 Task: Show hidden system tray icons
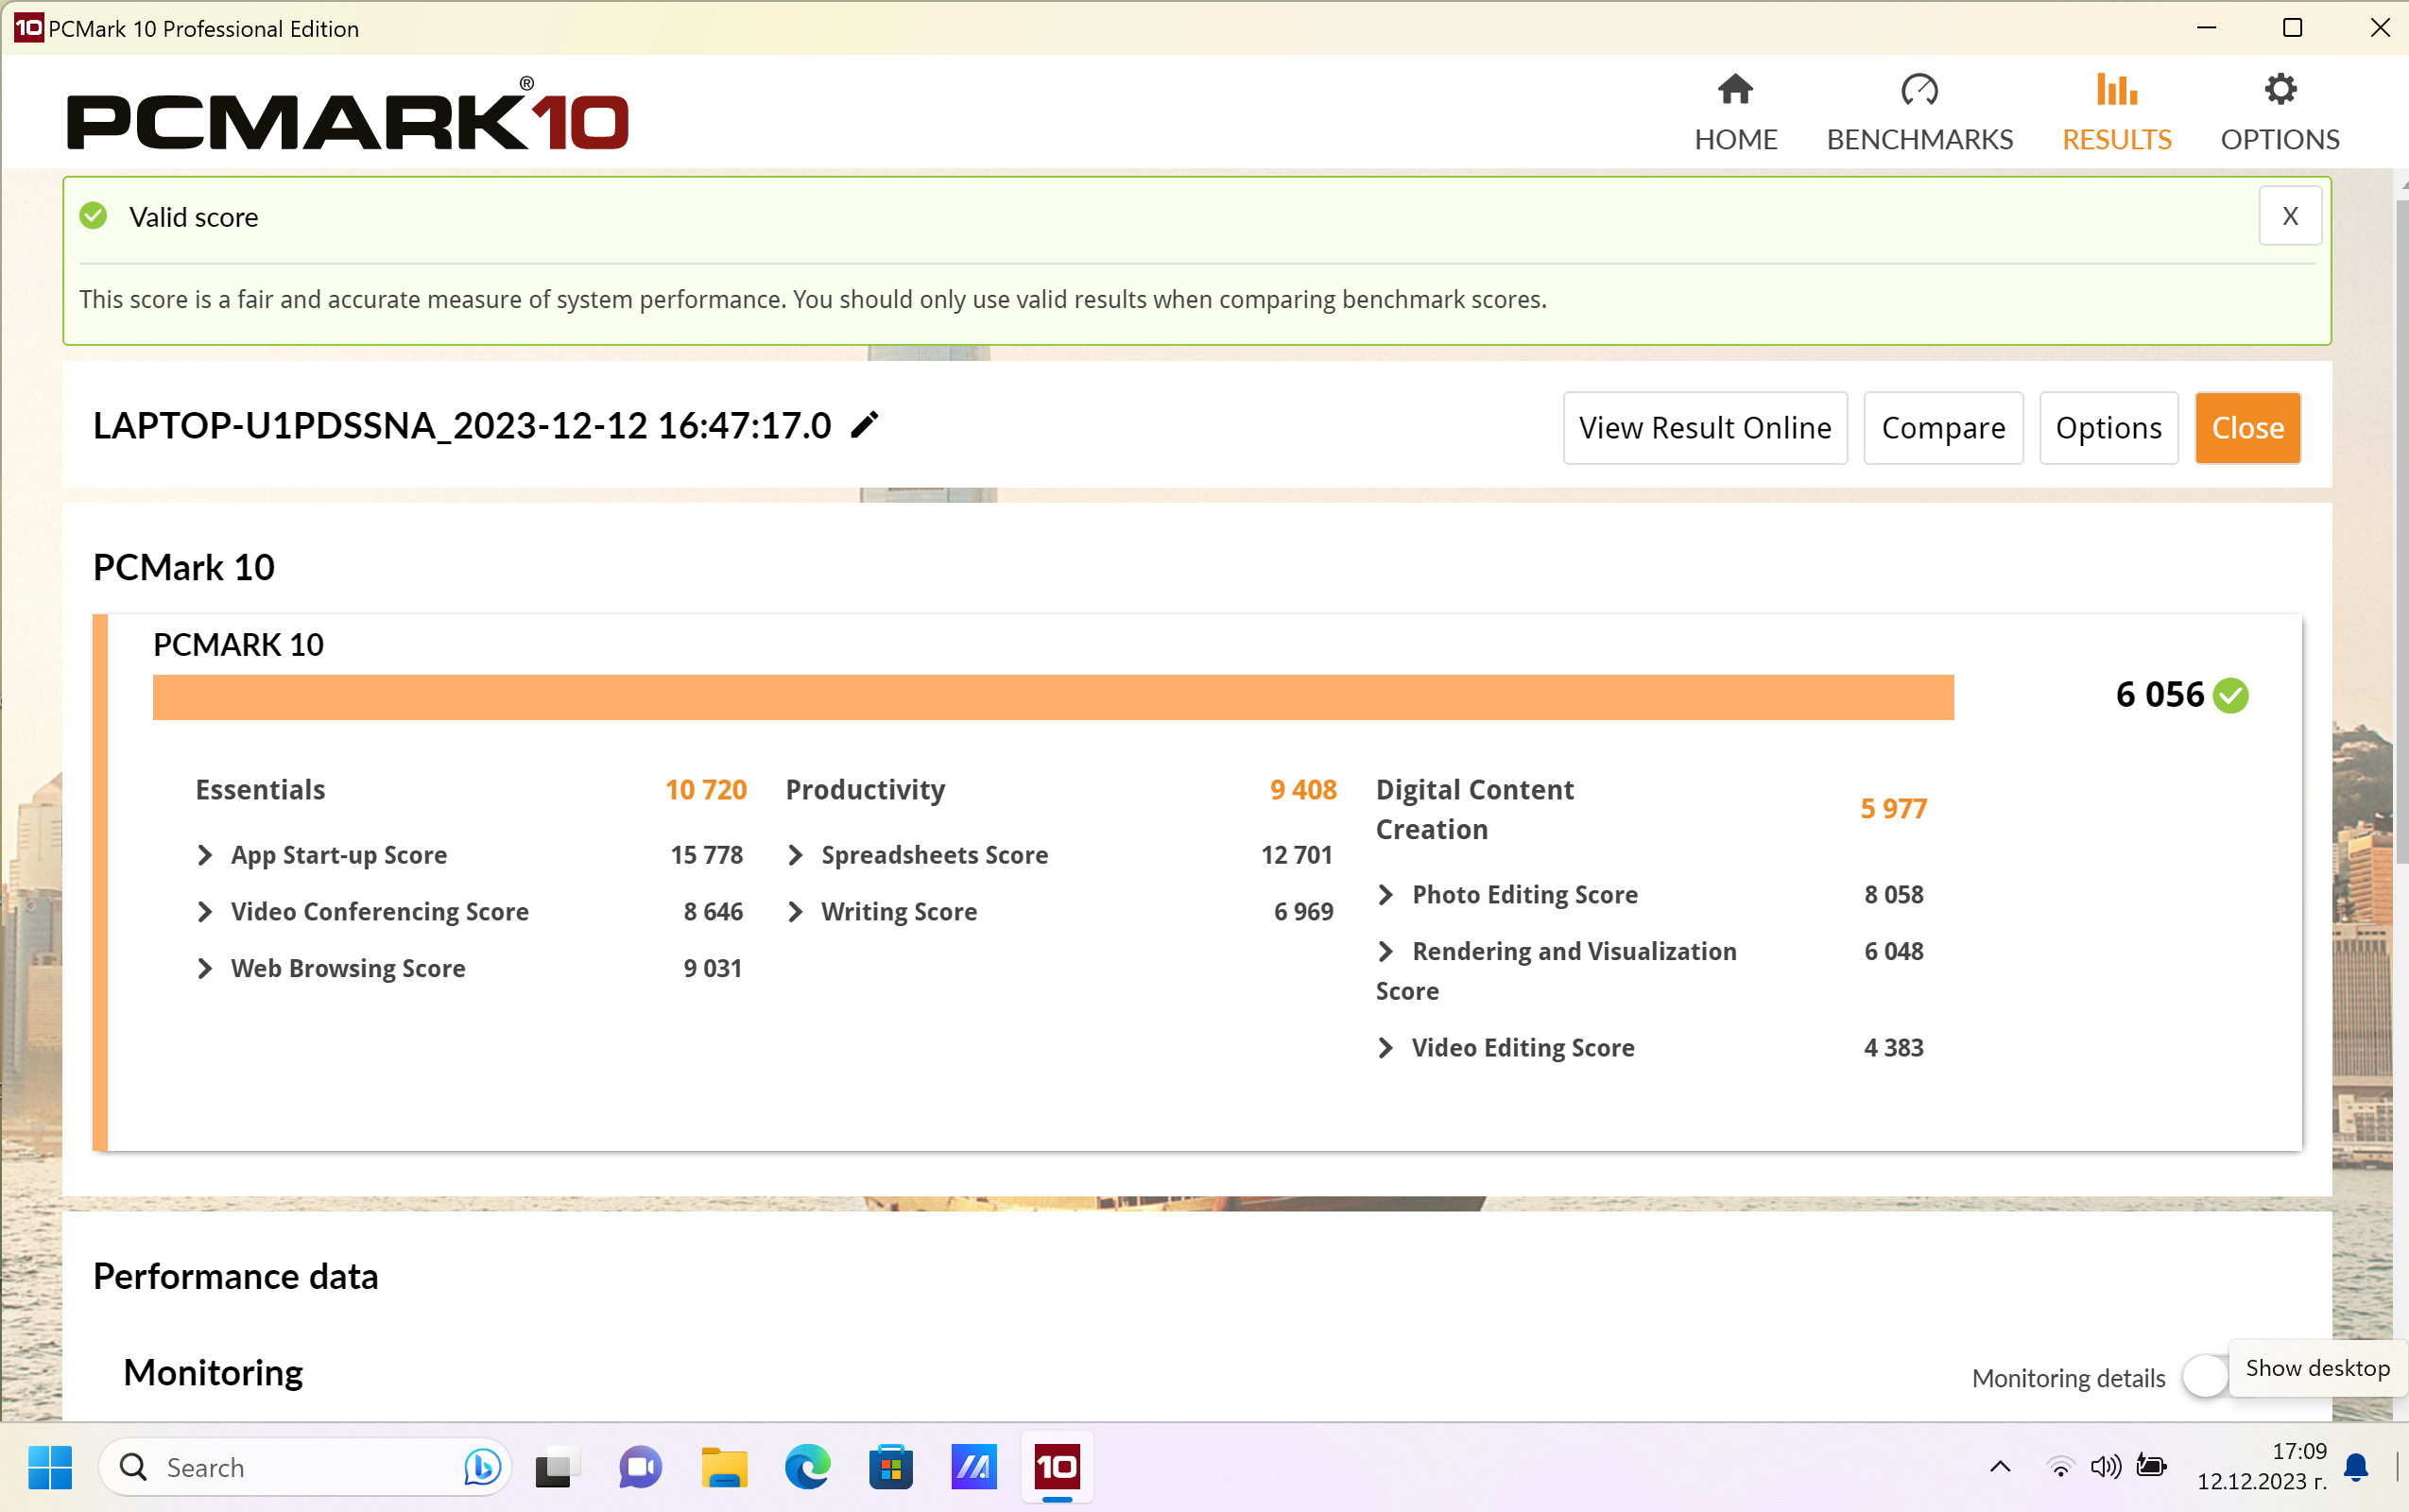click(2000, 1467)
